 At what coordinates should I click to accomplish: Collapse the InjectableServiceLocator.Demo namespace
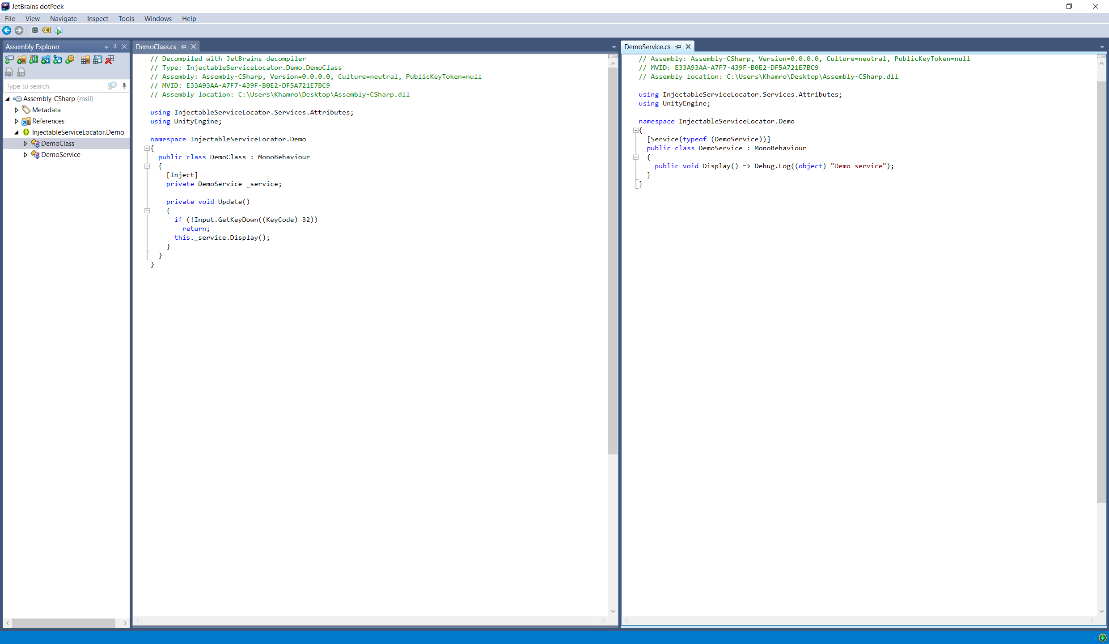(17, 132)
